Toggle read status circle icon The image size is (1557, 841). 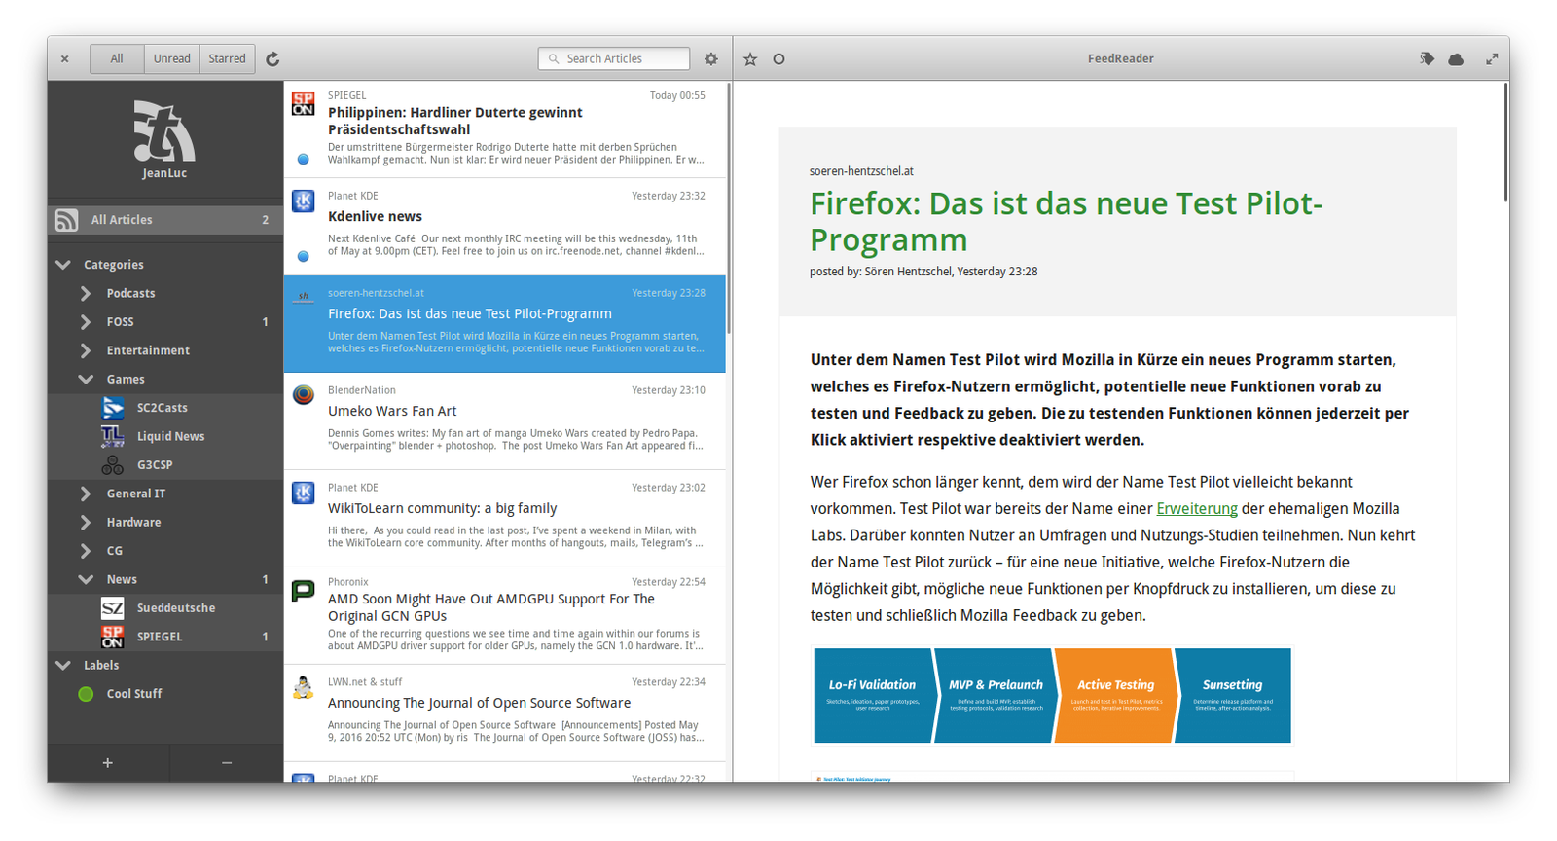(778, 59)
